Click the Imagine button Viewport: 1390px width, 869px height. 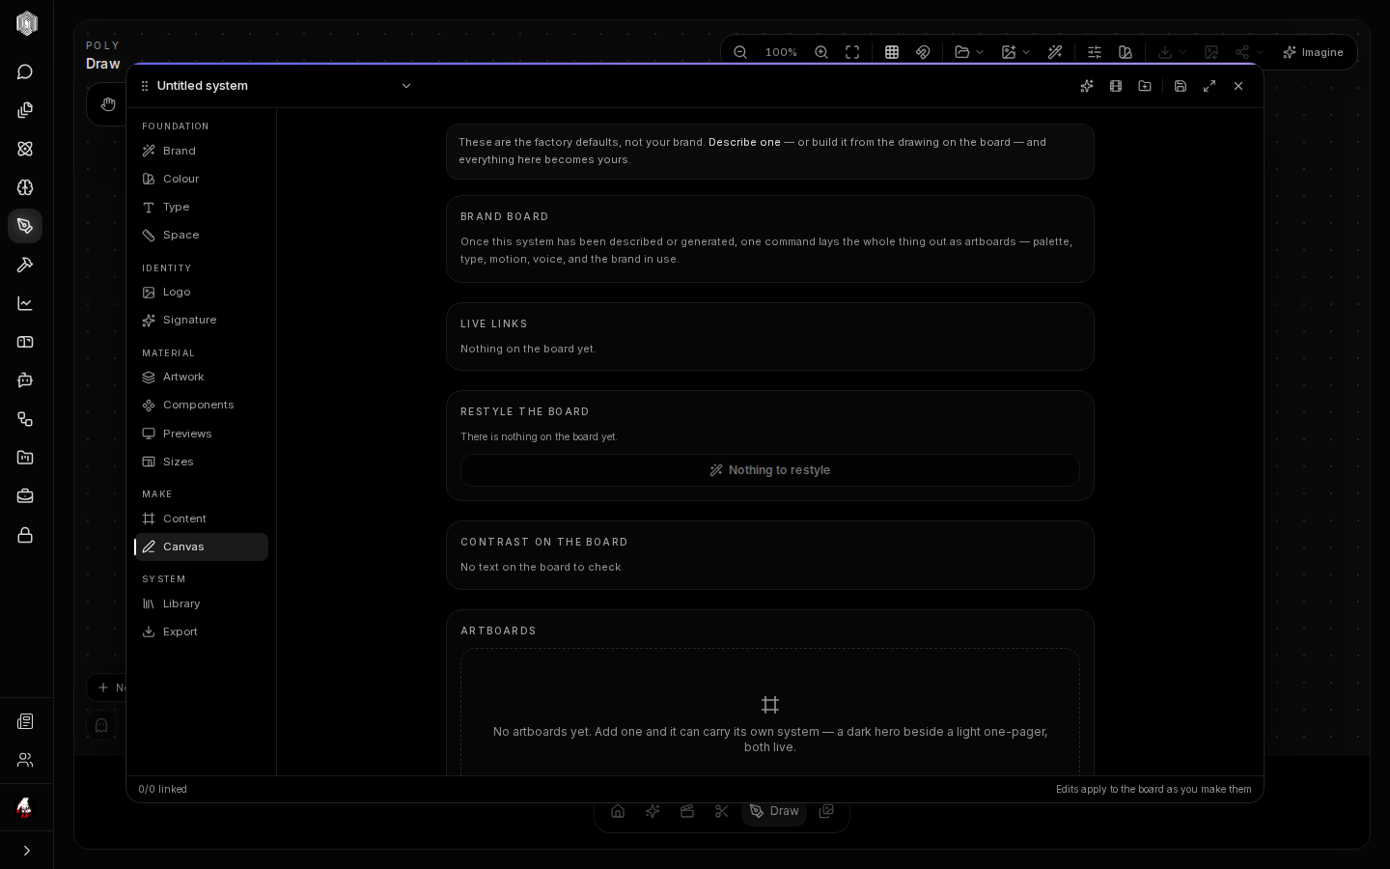pos(1313,52)
